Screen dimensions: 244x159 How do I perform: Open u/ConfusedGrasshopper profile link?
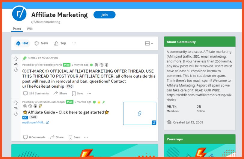point(50,102)
